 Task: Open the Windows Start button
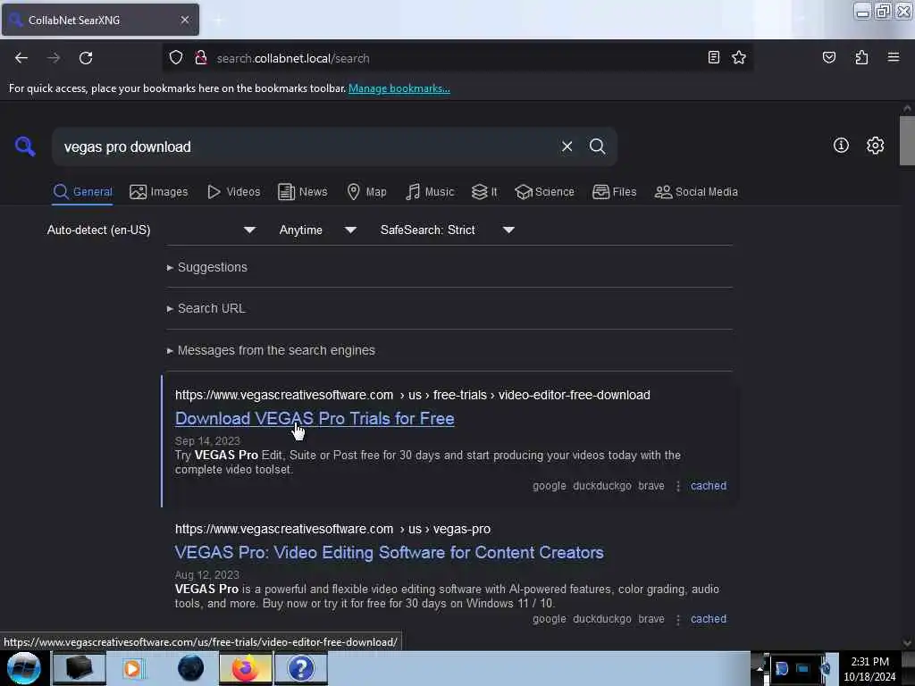tap(24, 668)
